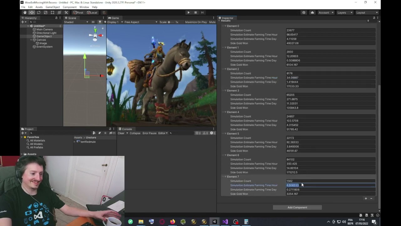Open the Window menu
Viewport: 401px width, 226px height.
pos(84,7)
